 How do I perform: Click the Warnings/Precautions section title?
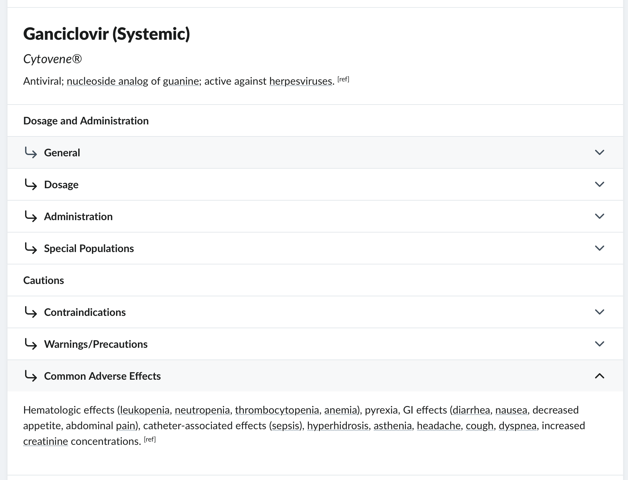pos(96,344)
